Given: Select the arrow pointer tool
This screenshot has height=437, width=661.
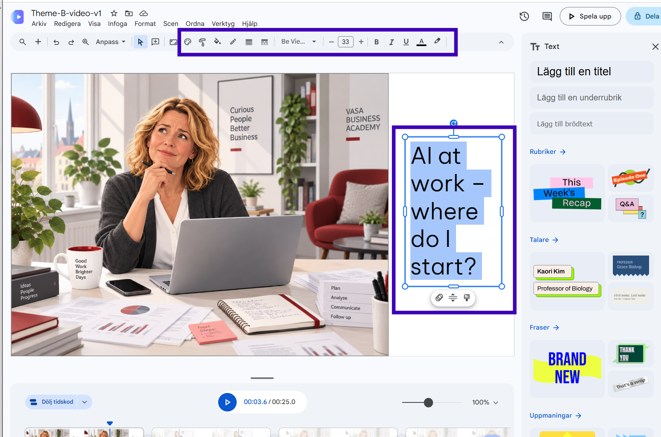Looking at the screenshot, I should [140, 42].
